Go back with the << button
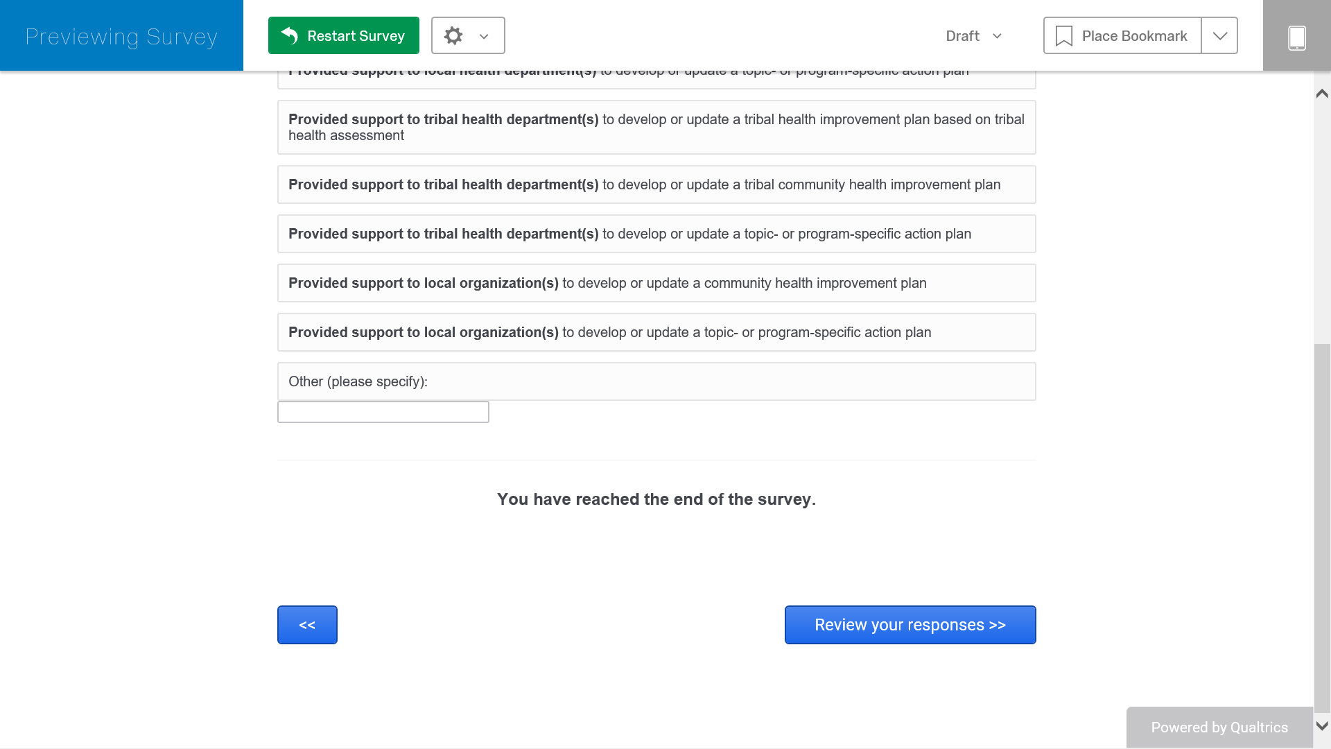Viewport: 1331px width, 749px height. pos(307,625)
